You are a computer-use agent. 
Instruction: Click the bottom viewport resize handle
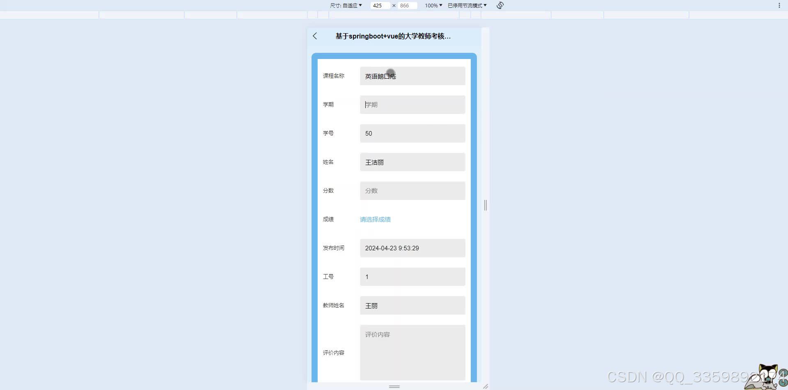pyautogui.click(x=394, y=386)
